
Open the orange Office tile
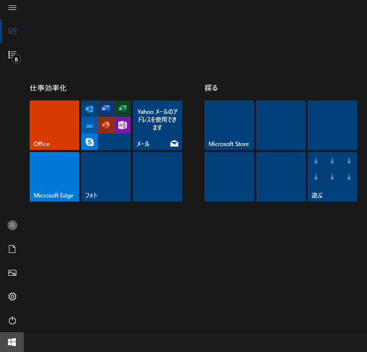coord(54,125)
